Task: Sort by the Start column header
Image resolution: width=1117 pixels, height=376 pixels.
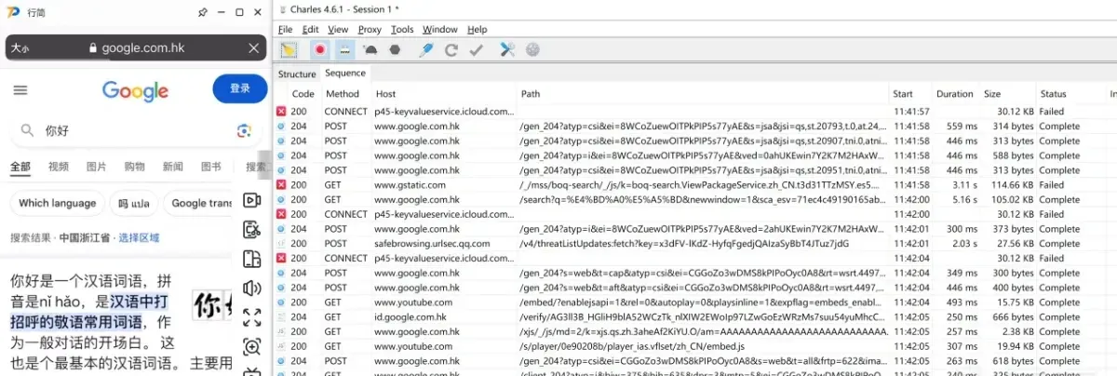Action: (903, 94)
